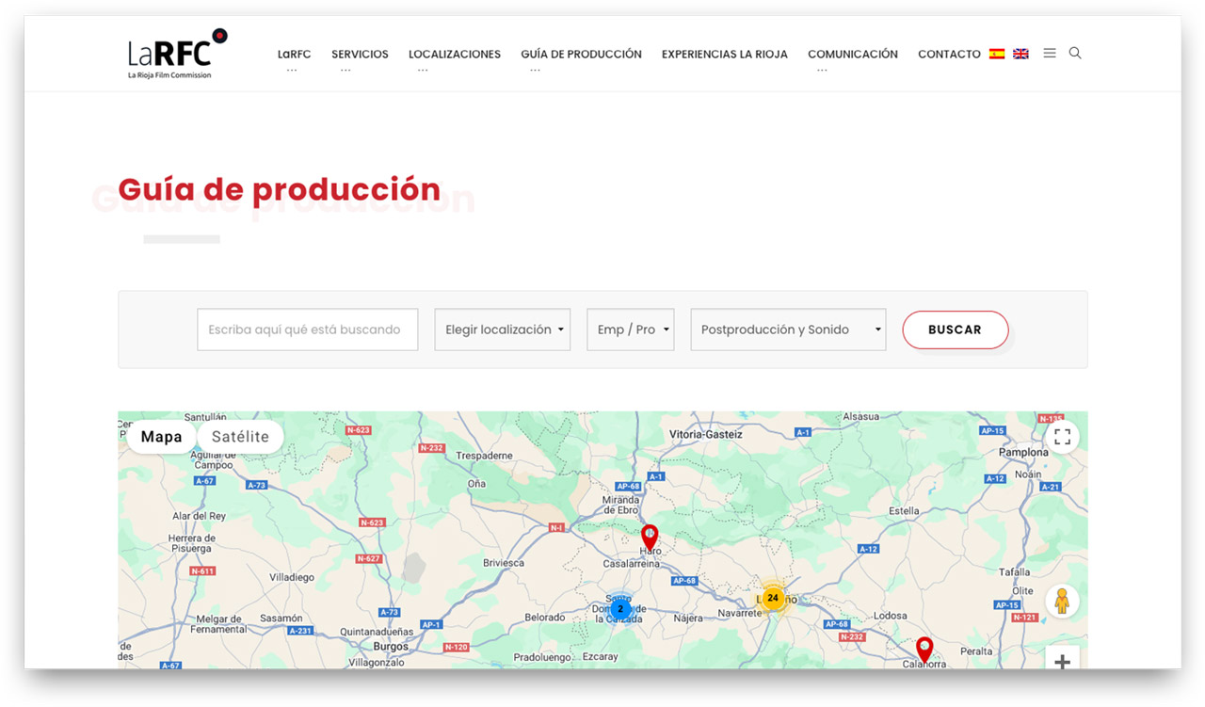The image size is (1205, 707).
Task: Open the blue cluster marker labeled 2
Action: (x=619, y=609)
